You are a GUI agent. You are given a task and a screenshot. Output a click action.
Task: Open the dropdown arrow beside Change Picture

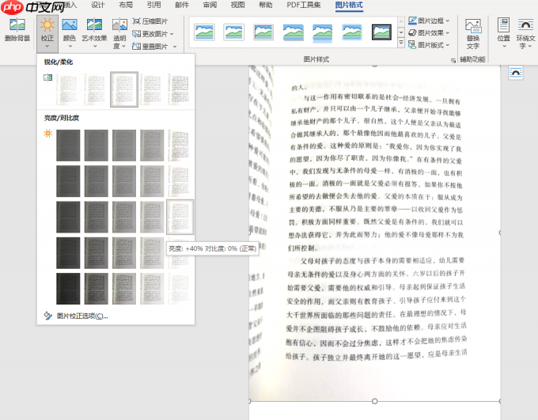pyautogui.click(x=172, y=34)
